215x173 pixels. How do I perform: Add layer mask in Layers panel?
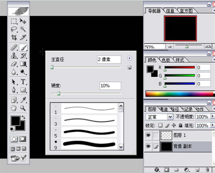pyautogui.click(x=167, y=170)
